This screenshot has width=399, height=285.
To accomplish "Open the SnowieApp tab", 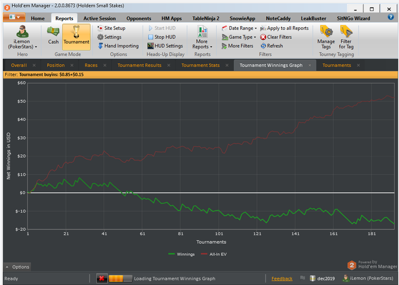I will [242, 18].
